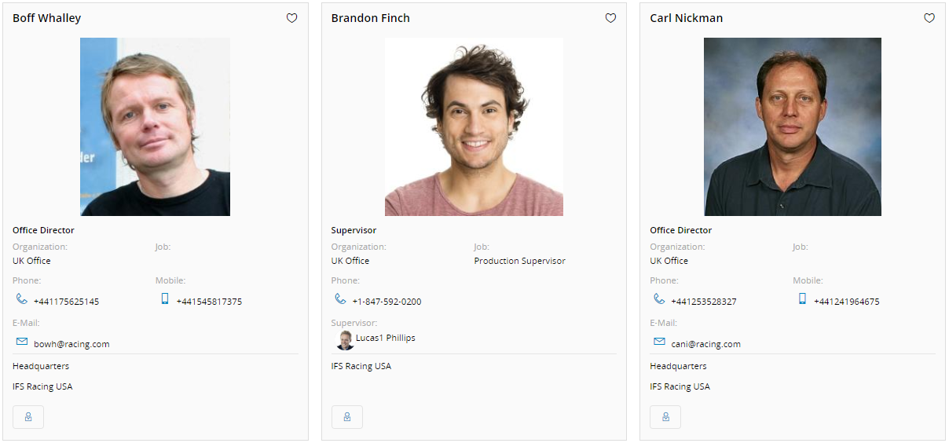The width and height of the screenshot is (949, 443).
Task: Call Brandon Finch number +1-847-592-0200
Action: [387, 302]
